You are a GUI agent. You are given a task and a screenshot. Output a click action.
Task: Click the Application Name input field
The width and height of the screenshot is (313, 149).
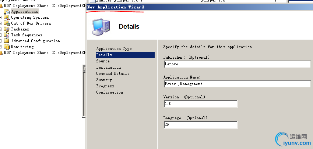pyautogui.click(x=238, y=84)
